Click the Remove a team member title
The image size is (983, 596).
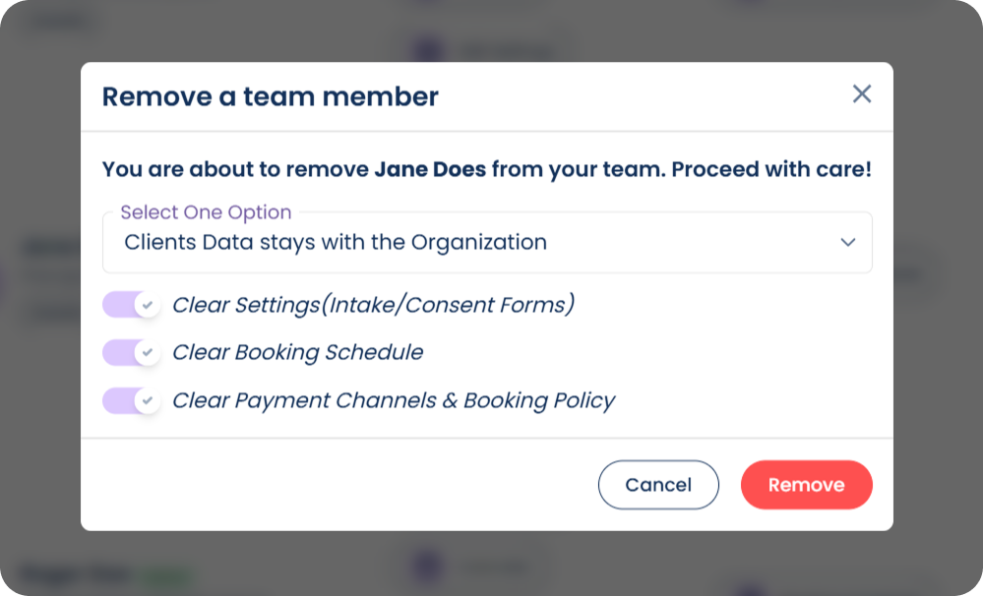[271, 96]
